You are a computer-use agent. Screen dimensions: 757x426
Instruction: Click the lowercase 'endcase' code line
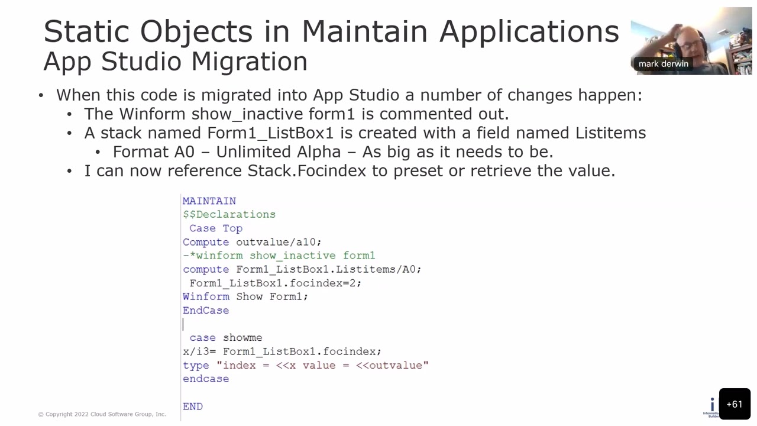pyautogui.click(x=206, y=379)
